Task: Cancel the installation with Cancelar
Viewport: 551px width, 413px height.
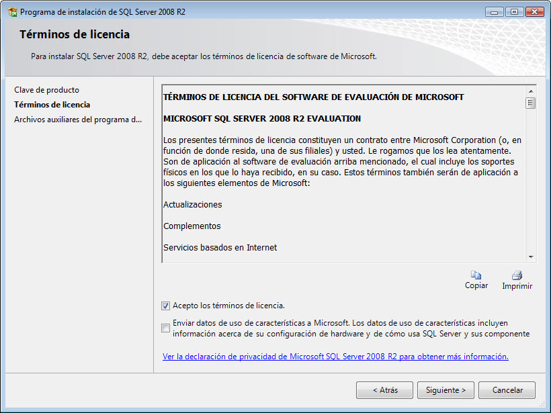Action: (507, 390)
